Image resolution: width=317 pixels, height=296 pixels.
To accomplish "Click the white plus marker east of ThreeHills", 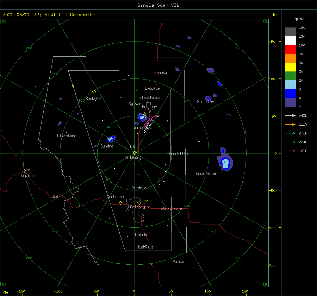I will 199,141.
